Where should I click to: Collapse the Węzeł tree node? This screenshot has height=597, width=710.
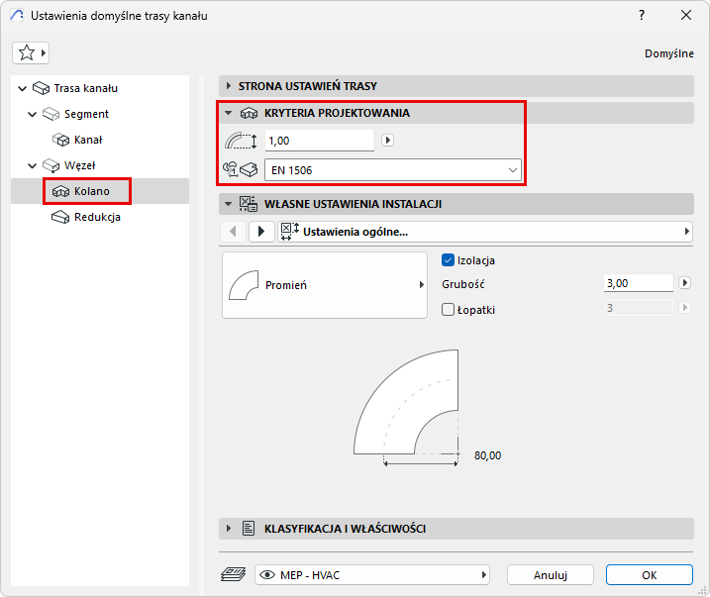(32, 165)
